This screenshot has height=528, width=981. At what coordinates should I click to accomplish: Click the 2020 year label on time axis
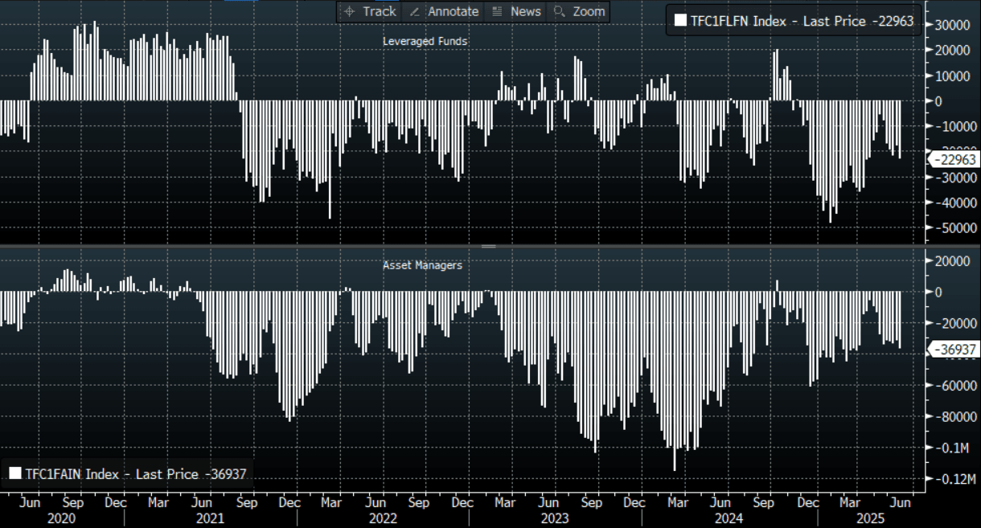pyautogui.click(x=63, y=519)
